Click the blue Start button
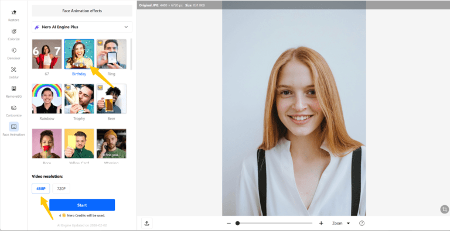Image resolution: width=450 pixels, height=231 pixels. coord(82,205)
